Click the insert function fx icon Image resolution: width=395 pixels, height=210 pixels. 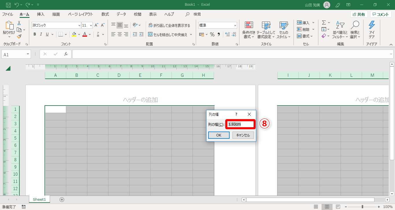click(66, 54)
